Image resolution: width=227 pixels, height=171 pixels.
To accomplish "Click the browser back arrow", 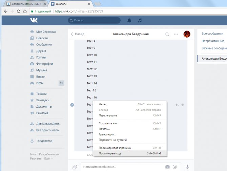I will (x=6, y=11).
